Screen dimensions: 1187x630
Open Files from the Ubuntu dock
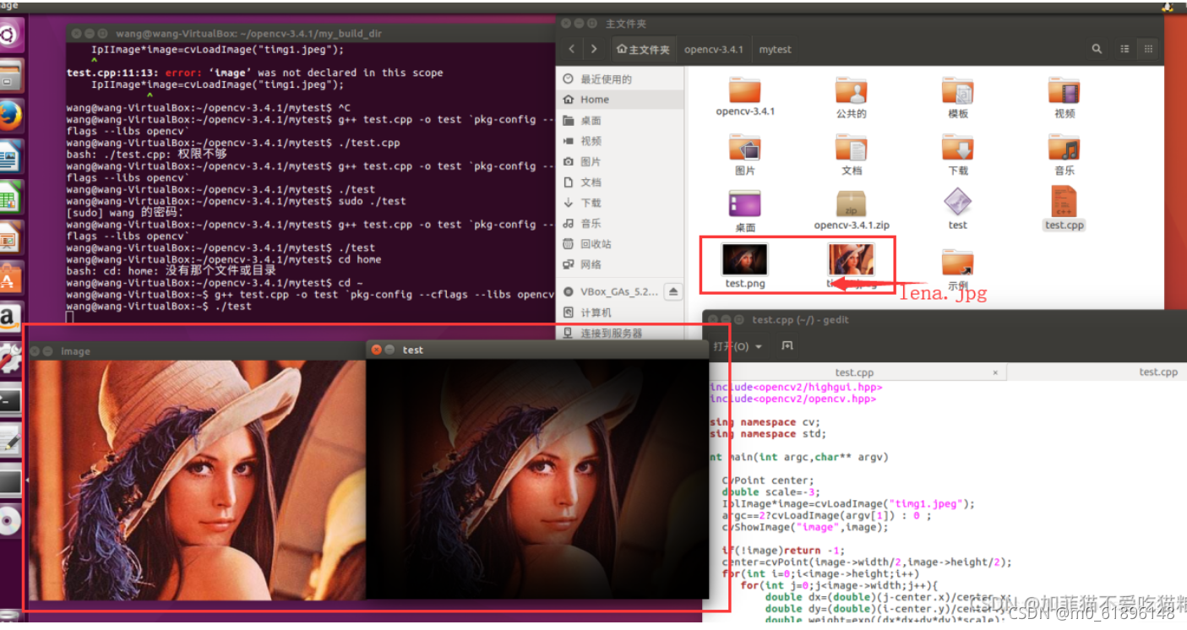[x=10, y=76]
